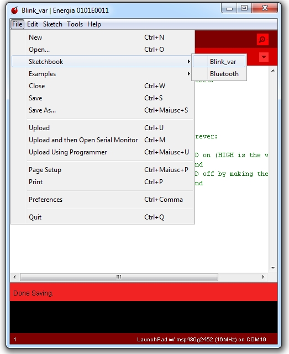Expand the Sketchbook submenu entry
The height and width of the screenshot is (354, 289).
102,61
